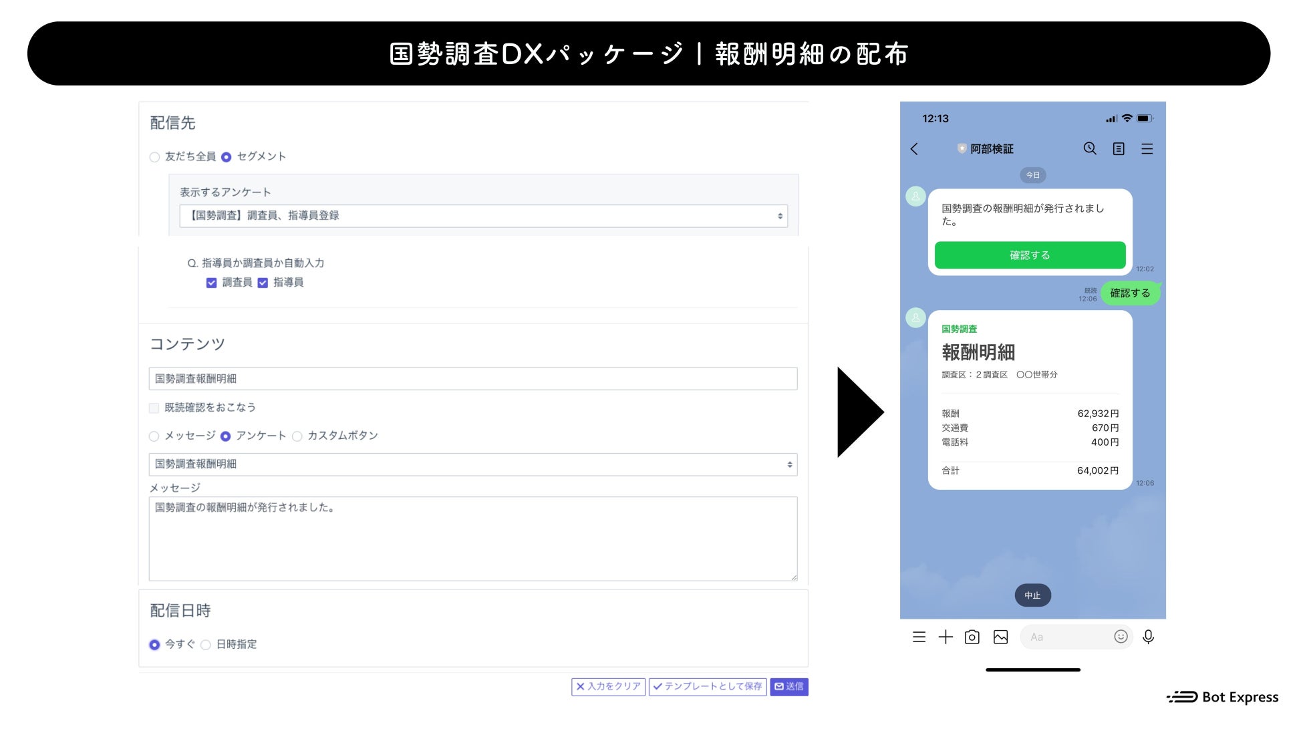Tap the plus attachment icon
Screen dimensions: 1303x733
click(x=946, y=637)
